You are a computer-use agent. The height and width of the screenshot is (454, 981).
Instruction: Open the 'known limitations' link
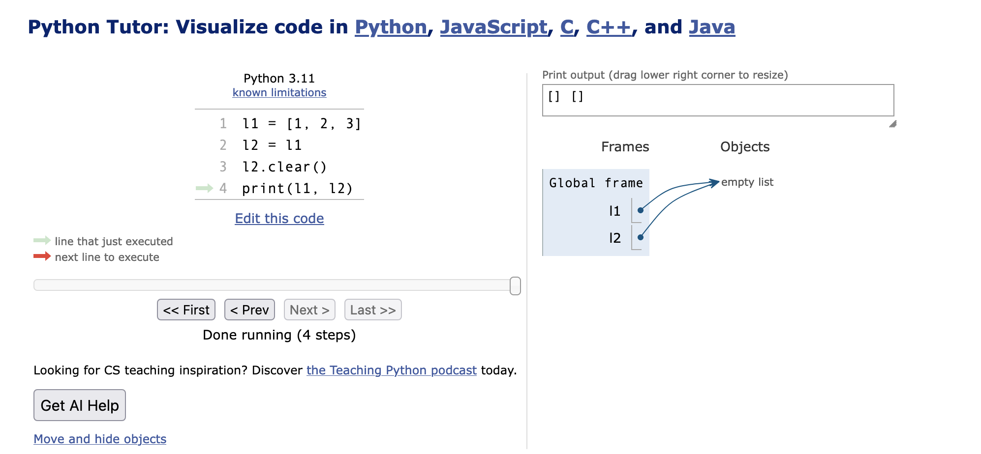pos(279,92)
